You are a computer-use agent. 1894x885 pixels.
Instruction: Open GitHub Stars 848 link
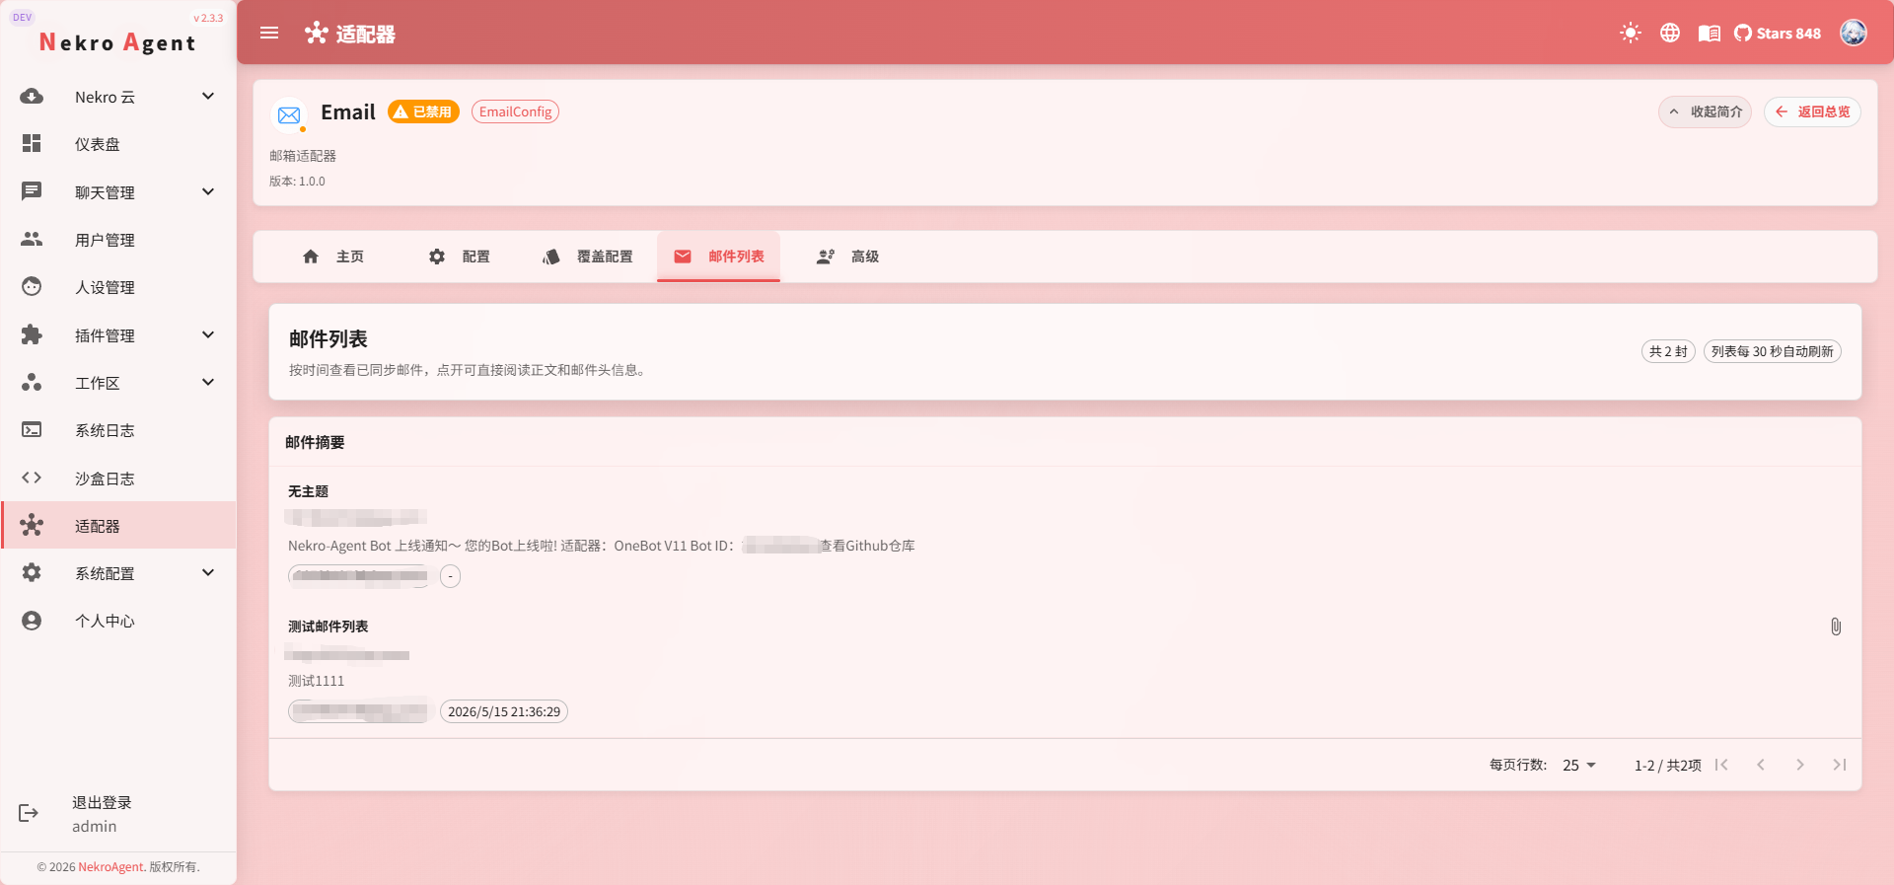1778,33
